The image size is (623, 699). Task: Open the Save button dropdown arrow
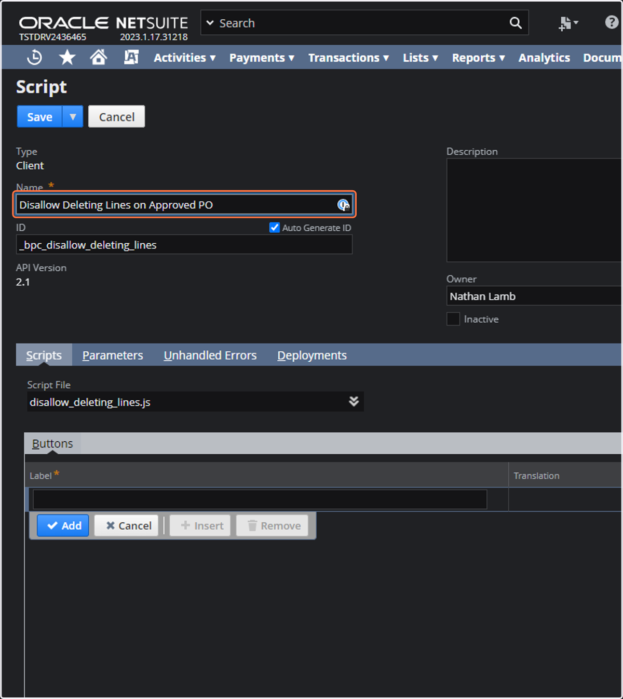73,116
